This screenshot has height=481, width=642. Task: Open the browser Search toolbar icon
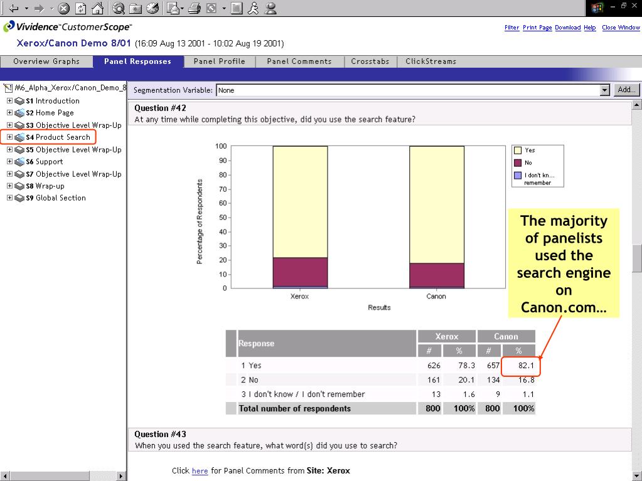[x=119, y=8]
